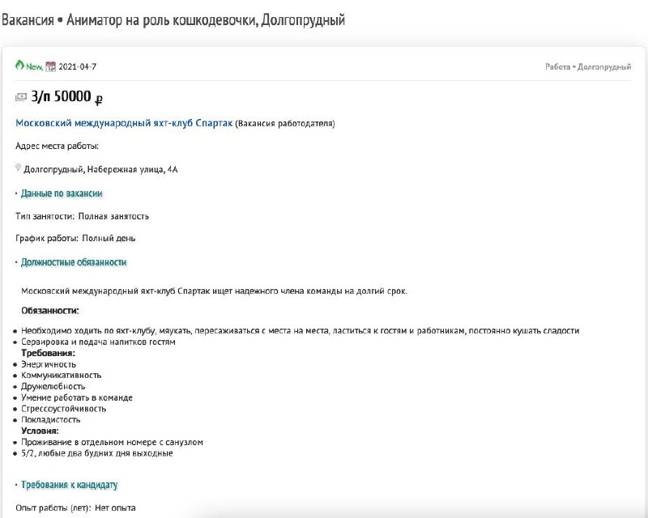The height and width of the screenshot is (518, 648).
Task: Click the bold Обязанности subheading
Action: (49, 310)
